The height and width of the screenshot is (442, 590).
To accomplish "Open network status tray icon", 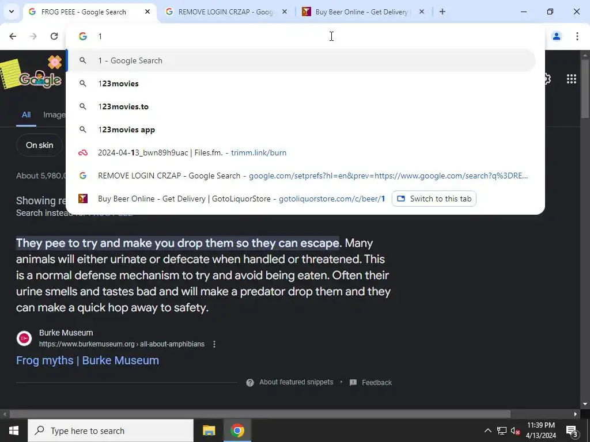I will pos(502,430).
